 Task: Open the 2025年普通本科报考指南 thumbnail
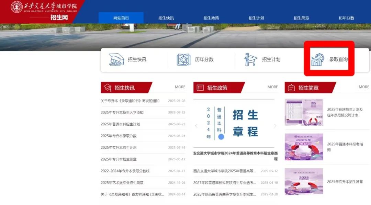click(304, 147)
